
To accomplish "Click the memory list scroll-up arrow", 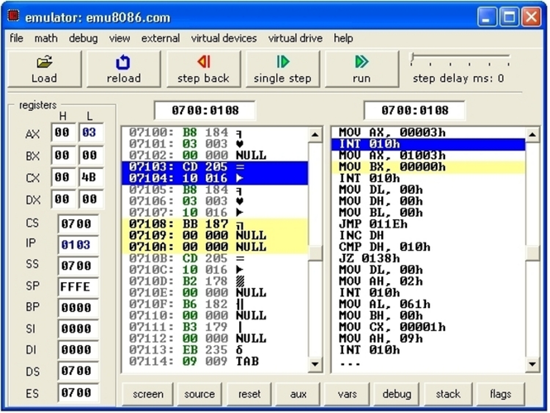I will coord(315,135).
